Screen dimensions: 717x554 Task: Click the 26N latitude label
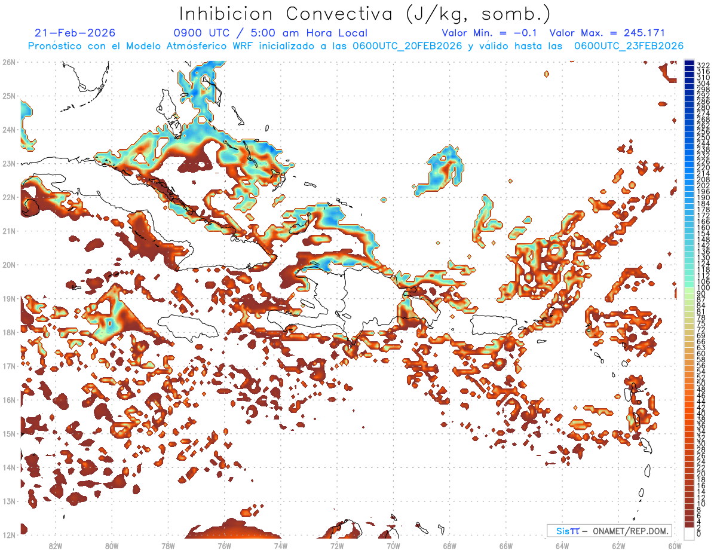8,62
